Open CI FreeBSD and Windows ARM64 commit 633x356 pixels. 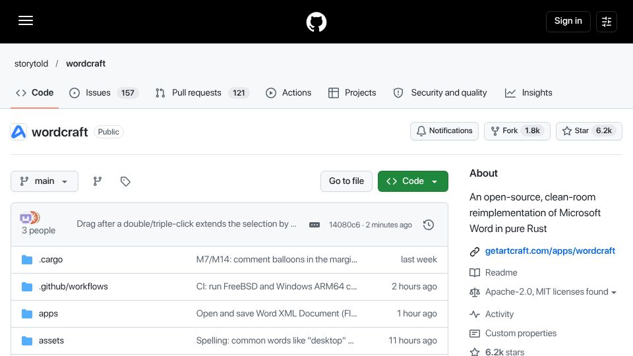[x=276, y=287]
